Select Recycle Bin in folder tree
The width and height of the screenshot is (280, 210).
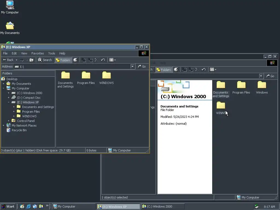coord(19,130)
